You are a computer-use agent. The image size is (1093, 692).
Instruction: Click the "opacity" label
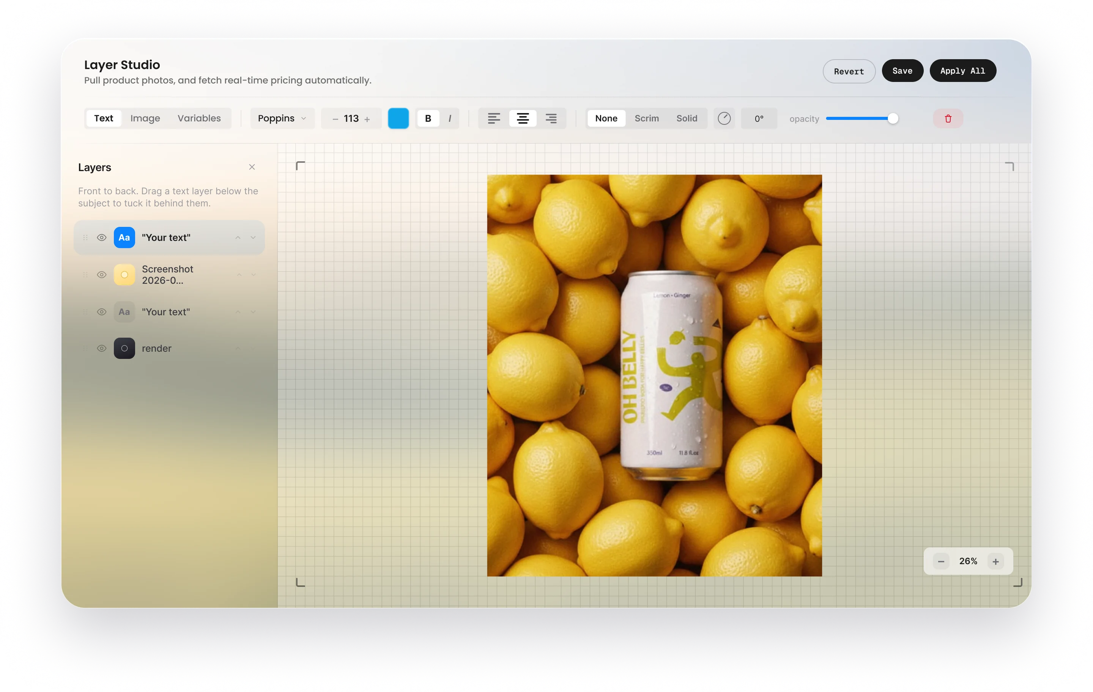point(804,119)
